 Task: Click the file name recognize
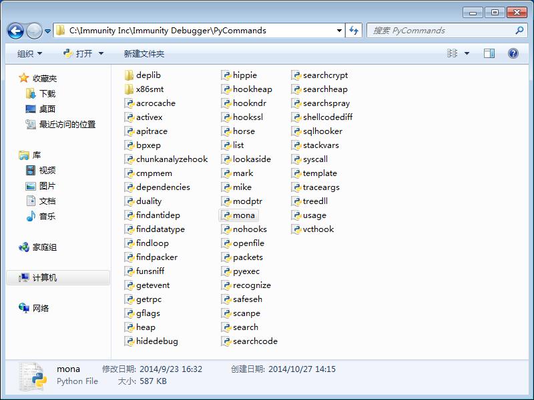tap(252, 285)
